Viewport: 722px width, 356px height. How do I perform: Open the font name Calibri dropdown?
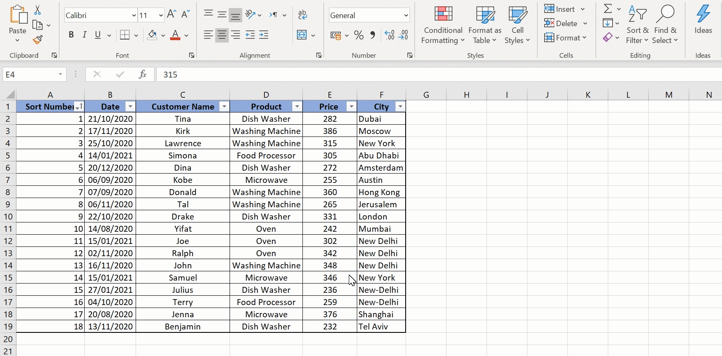pos(134,16)
